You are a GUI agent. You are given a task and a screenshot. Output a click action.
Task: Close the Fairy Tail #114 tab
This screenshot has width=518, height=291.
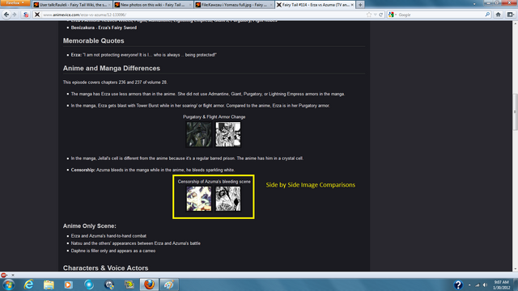(352, 5)
